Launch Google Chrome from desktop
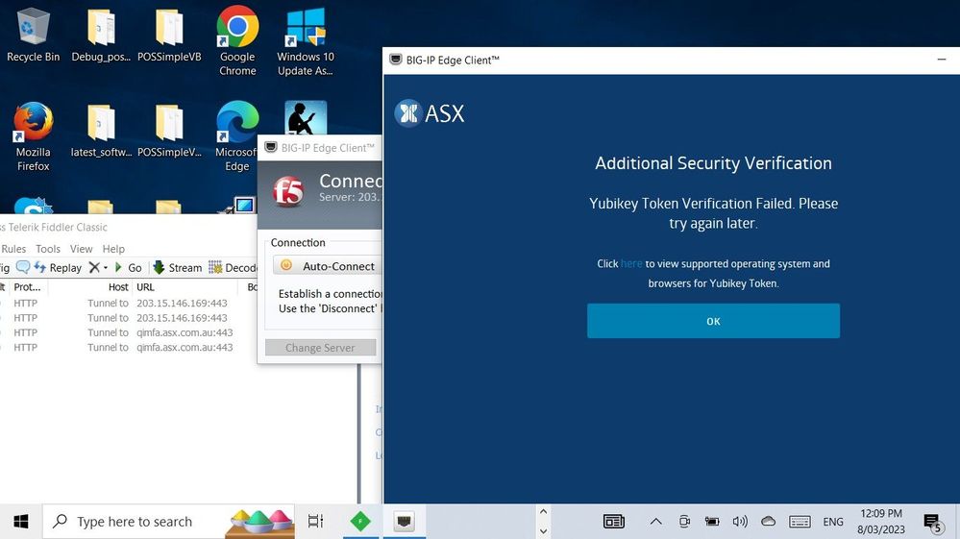 point(237,40)
